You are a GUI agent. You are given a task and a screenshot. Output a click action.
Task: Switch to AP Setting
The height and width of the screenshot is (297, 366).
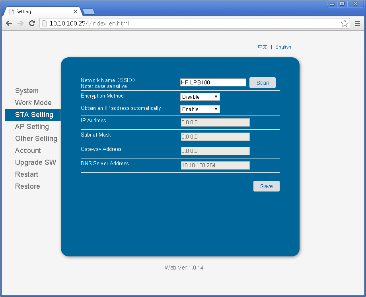[32, 127]
